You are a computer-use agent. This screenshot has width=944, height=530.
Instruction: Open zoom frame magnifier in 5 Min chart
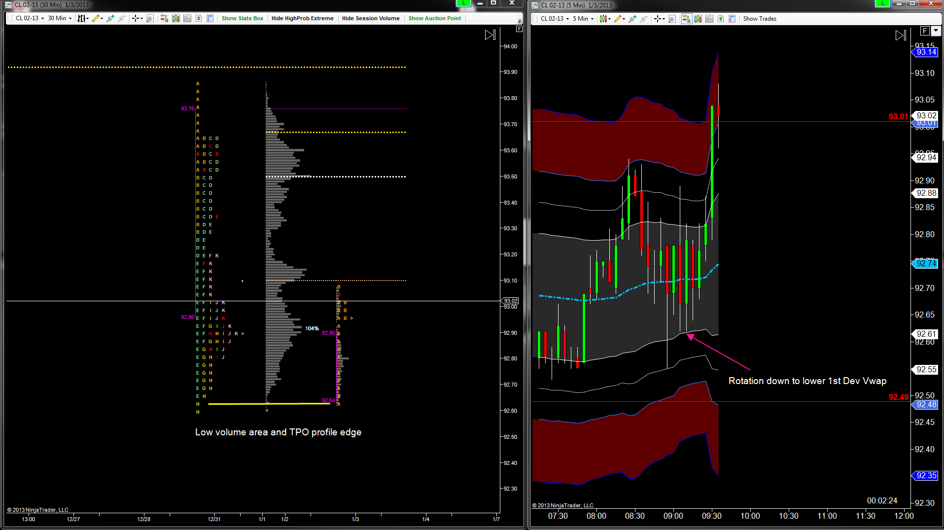click(672, 19)
